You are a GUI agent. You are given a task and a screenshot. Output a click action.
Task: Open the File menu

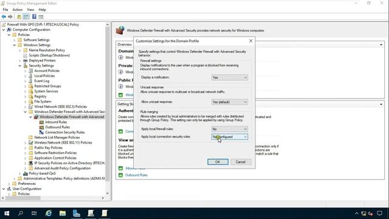coord(5,10)
